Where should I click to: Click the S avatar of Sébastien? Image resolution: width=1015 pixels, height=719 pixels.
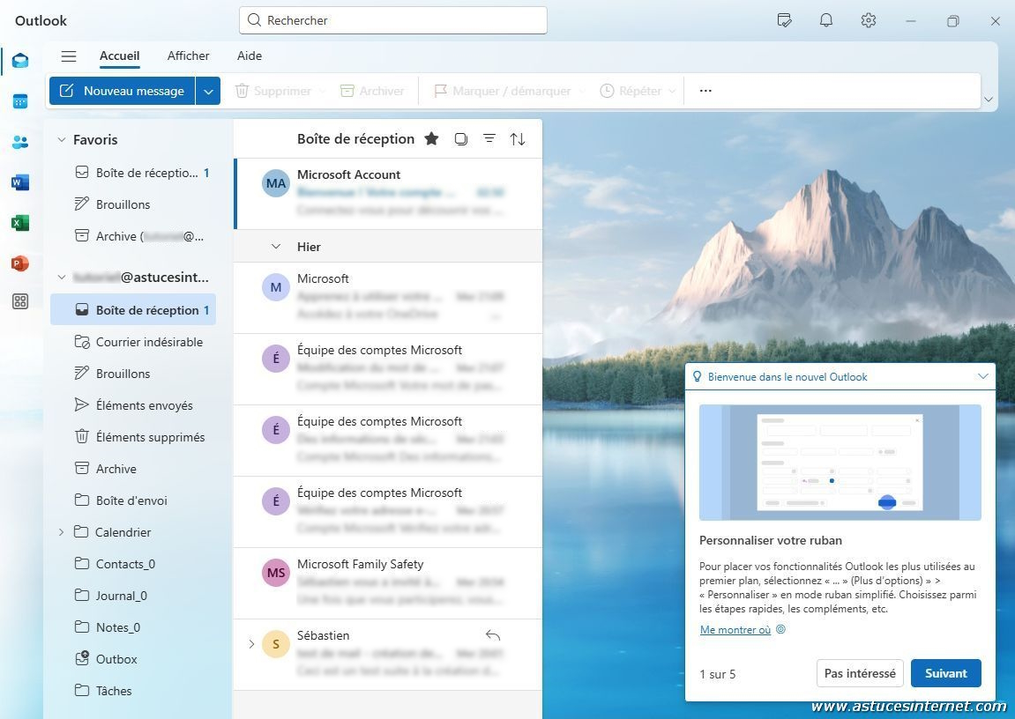click(x=276, y=645)
